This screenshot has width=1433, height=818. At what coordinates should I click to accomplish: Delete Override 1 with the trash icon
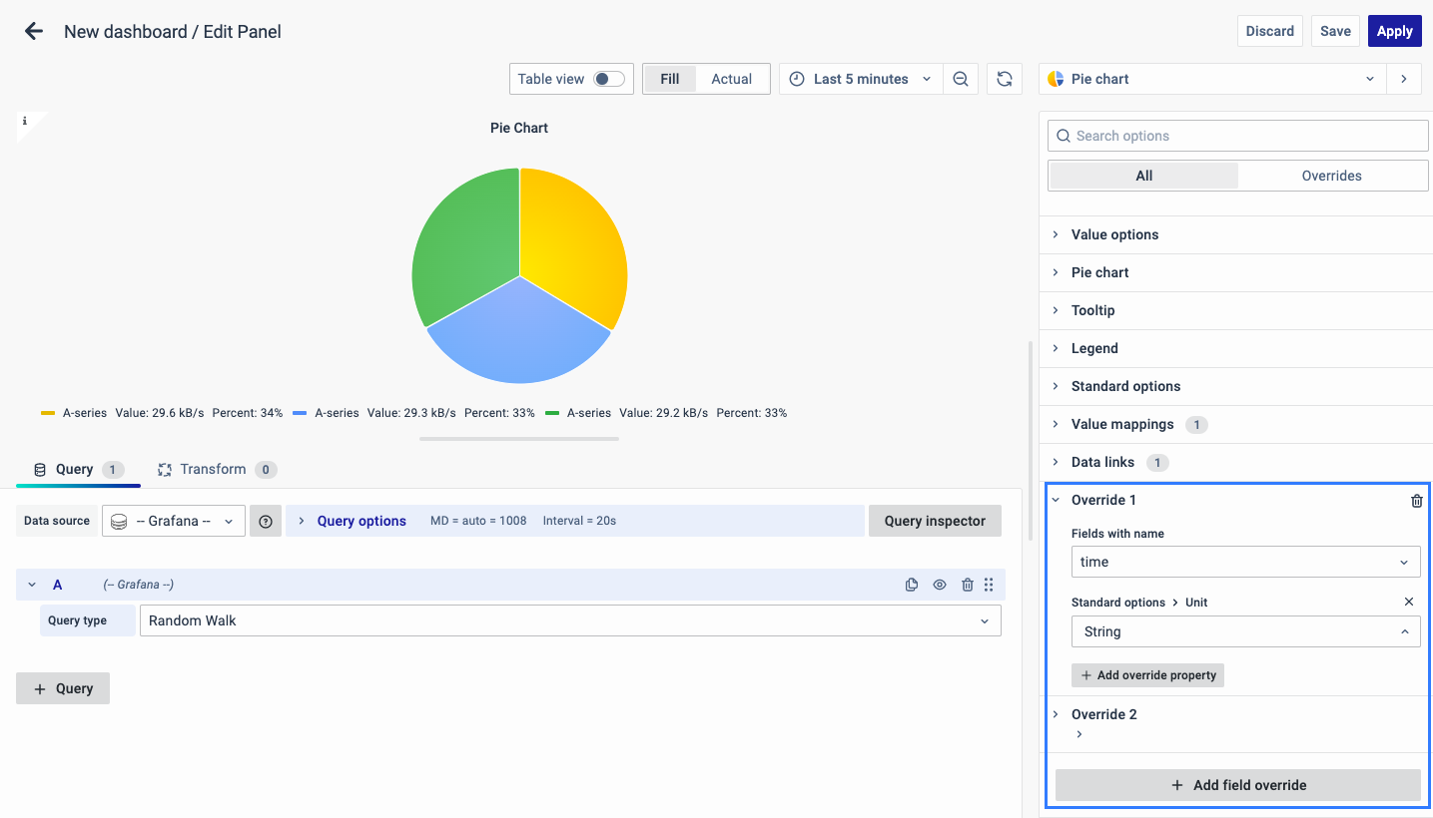tap(1416, 501)
